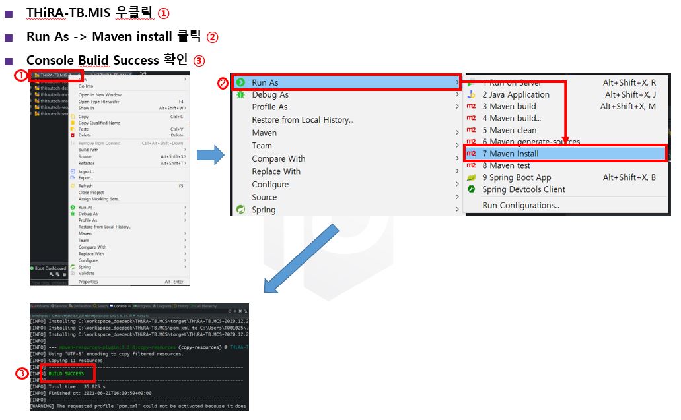Expand the Configure submenu arrow in the enlarged menu

click(x=456, y=185)
